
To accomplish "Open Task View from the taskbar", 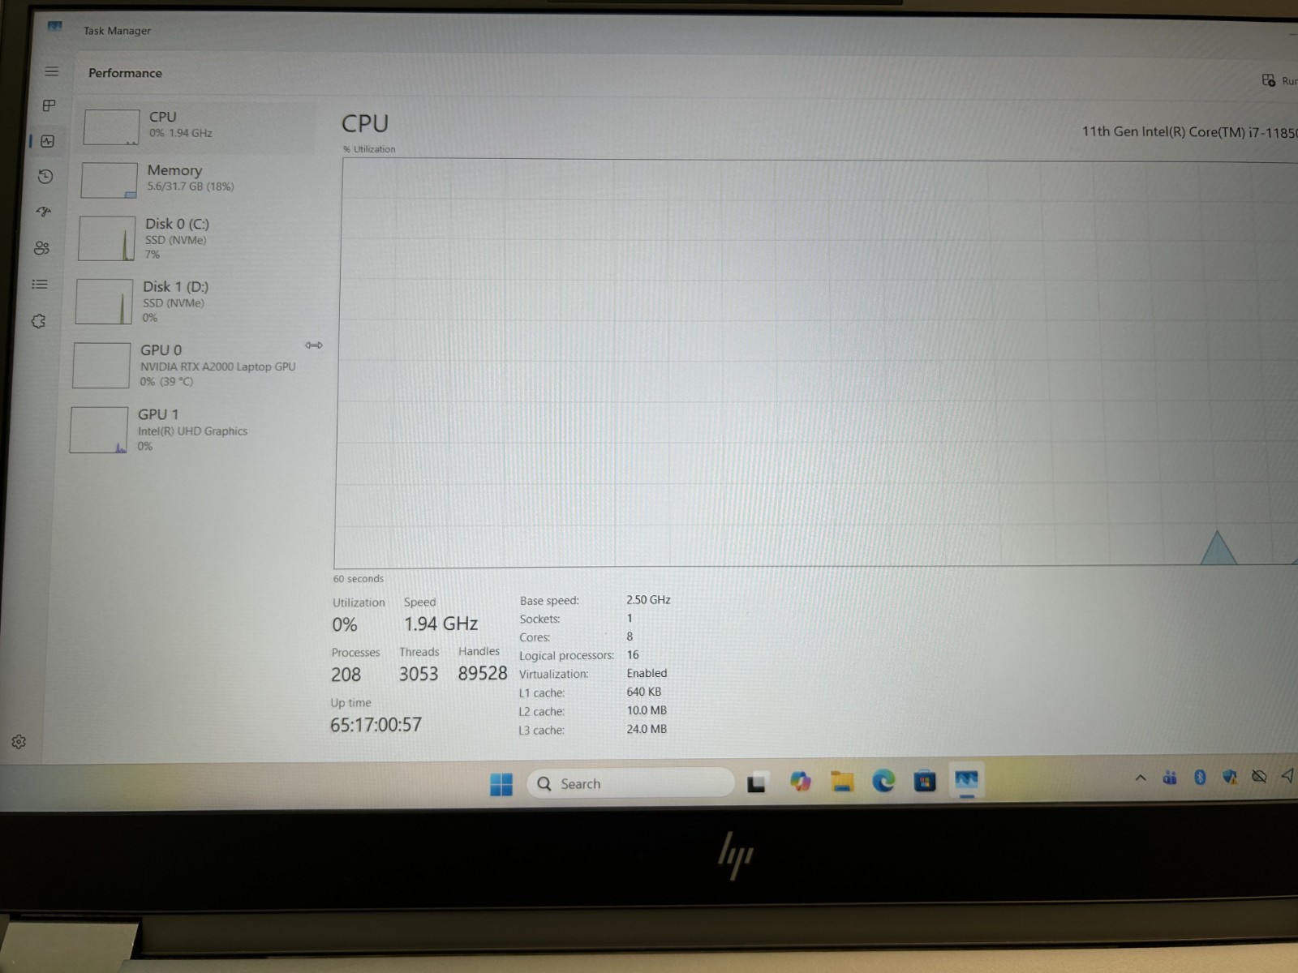I will point(757,782).
